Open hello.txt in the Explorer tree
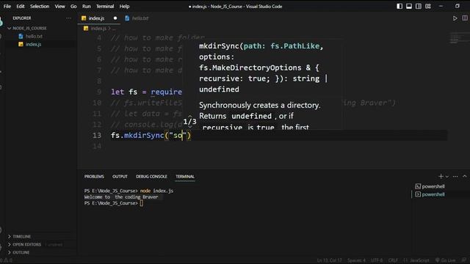470x264 pixels. (x=34, y=36)
